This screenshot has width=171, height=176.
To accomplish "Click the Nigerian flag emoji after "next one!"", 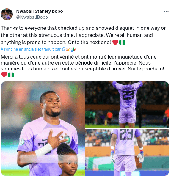I will coord(122,42).
